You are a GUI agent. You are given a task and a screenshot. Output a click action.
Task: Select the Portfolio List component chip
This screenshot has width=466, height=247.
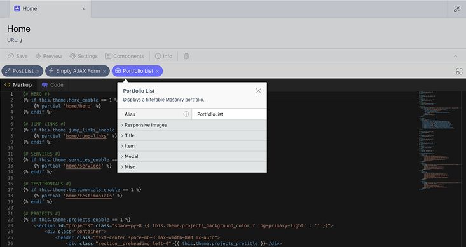pos(137,71)
